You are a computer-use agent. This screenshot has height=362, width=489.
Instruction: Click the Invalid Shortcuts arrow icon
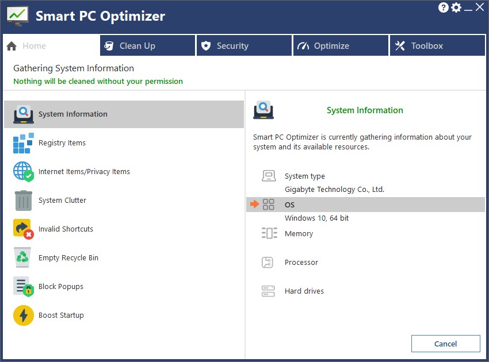click(22, 229)
